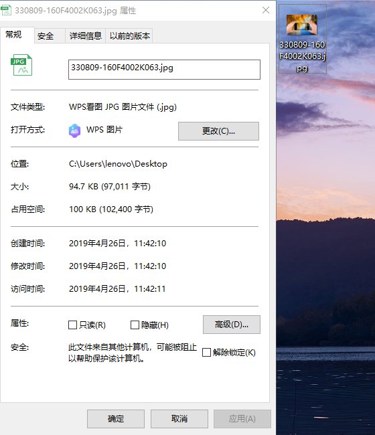Close the properties dialog
Screen dimensions: 375x435
point(266,10)
